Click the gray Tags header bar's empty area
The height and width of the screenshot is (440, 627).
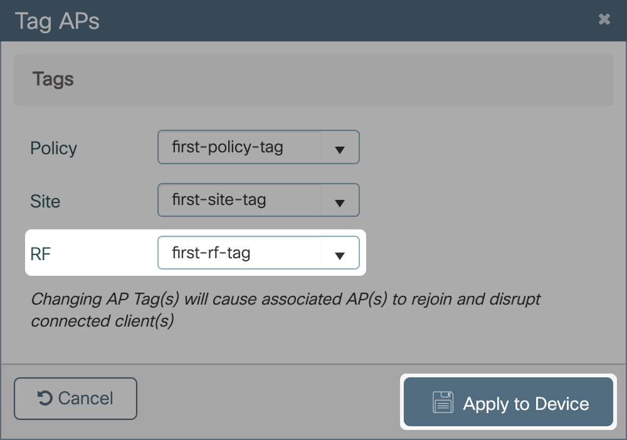pos(345,80)
